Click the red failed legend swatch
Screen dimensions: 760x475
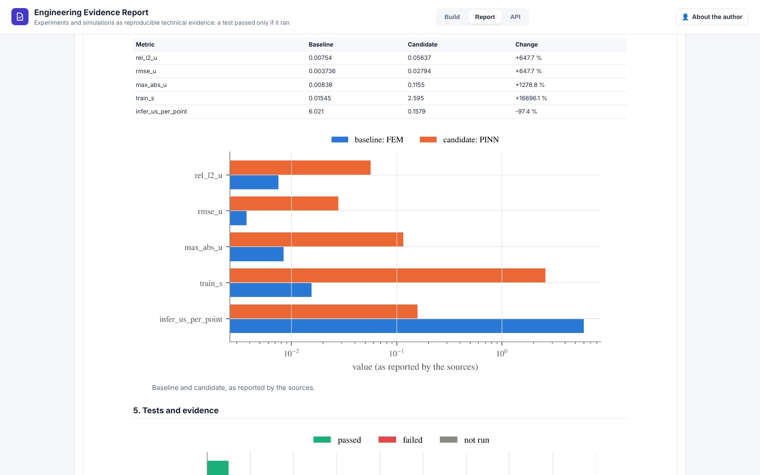tap(387, 439)
